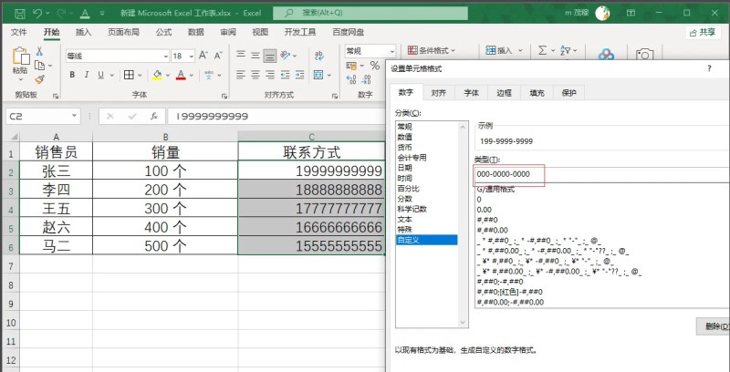
Task: Click the camera screenshot icon
Action: 645,55
